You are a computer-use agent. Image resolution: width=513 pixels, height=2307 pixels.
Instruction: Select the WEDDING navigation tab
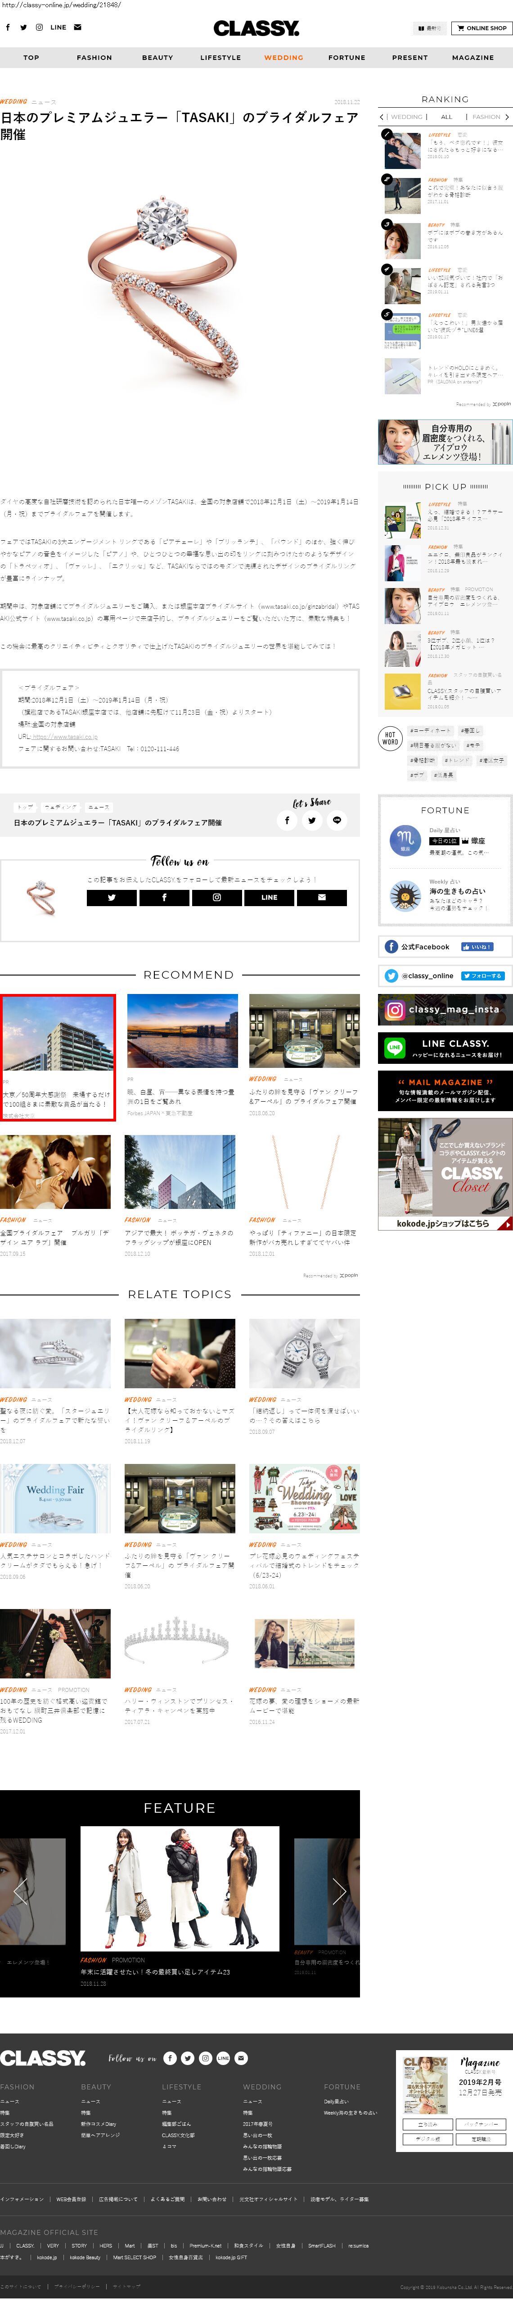pyautogui.click(x=283, y=57)
